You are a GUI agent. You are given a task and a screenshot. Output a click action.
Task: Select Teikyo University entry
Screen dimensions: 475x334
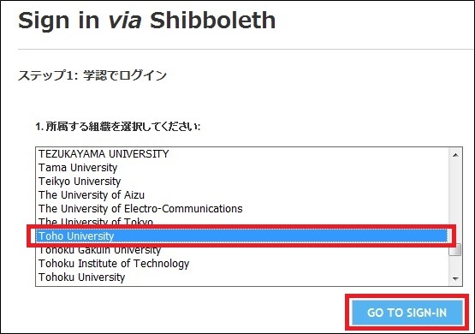coord(241,182)
